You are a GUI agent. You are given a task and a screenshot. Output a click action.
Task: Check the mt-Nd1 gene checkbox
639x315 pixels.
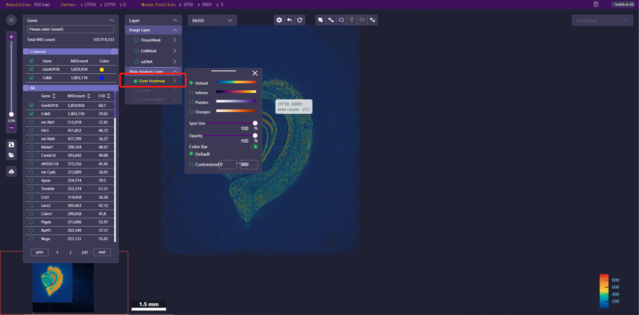31,122
